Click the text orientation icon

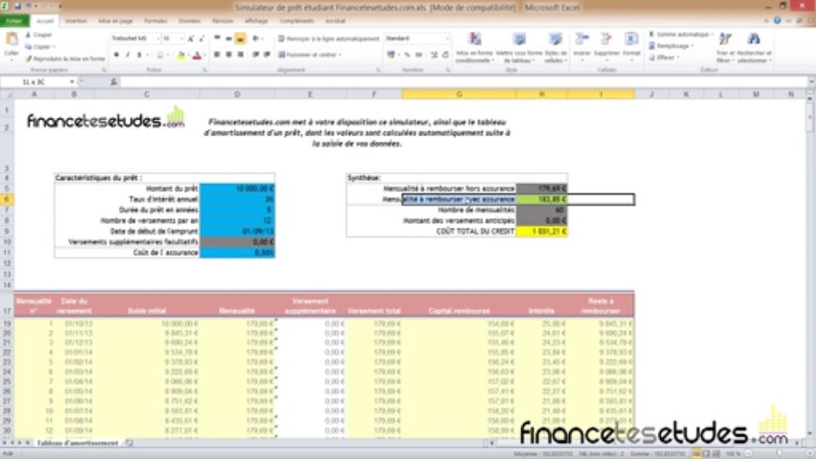click(257, 39)
